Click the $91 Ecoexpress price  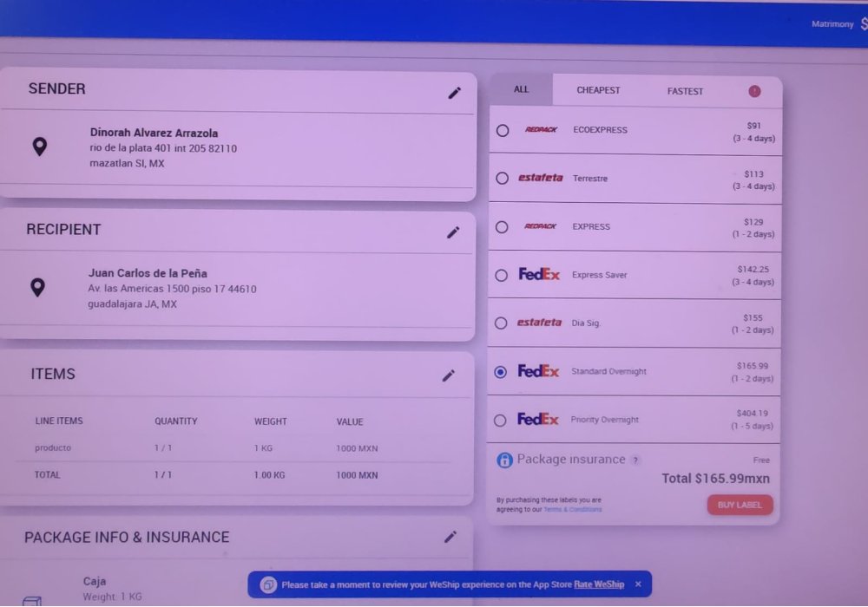click(x=754, y=126)
